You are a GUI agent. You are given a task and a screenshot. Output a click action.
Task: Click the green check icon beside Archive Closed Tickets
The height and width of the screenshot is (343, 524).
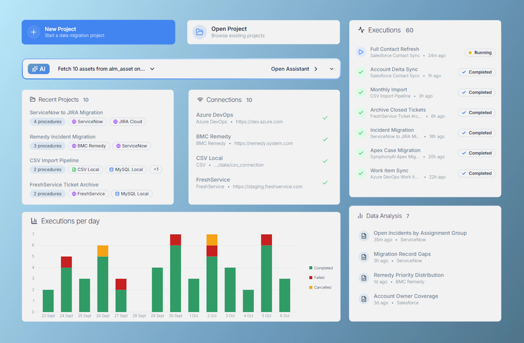tap(361, 113)
